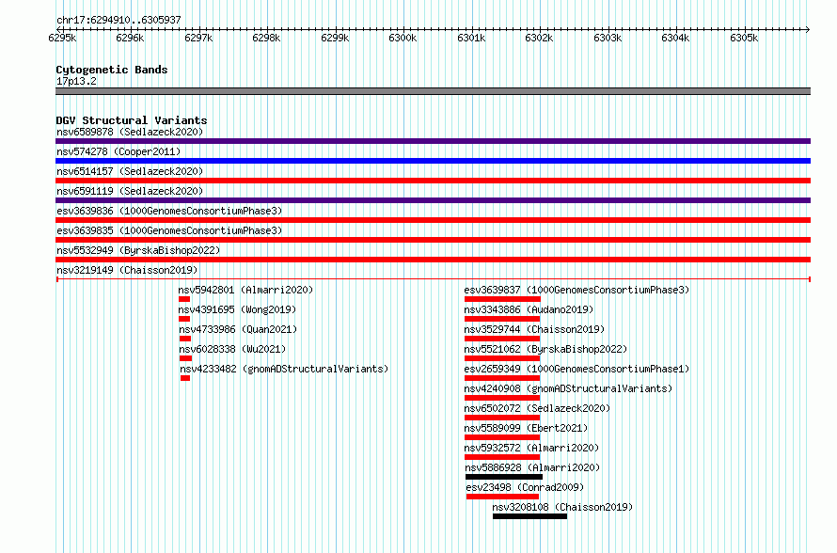The height and width of the screenshot is (553, 837).
Task: Open the nsv3529744 (Chaisson2019) label
Action: pyautogui.click(x=534, y=329)
